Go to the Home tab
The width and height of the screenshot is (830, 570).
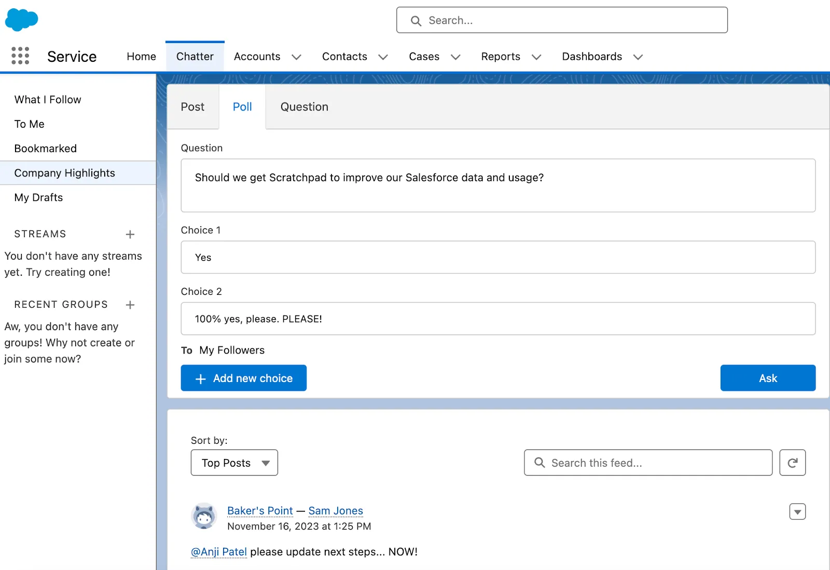tap(141, 57)
